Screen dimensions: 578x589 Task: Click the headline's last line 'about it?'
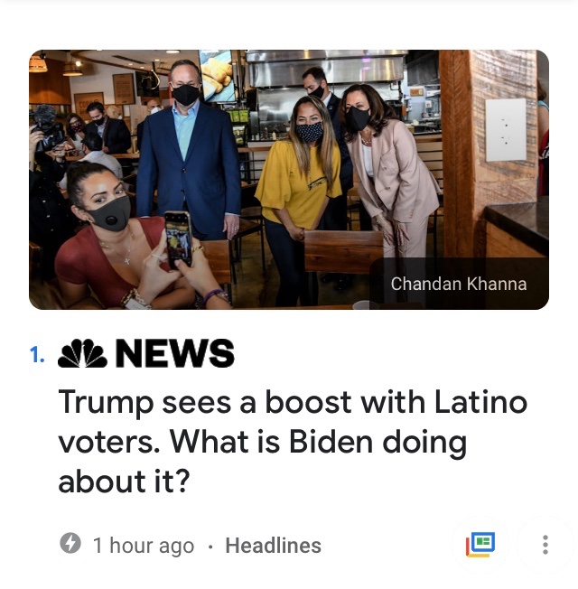click(124, 481)
